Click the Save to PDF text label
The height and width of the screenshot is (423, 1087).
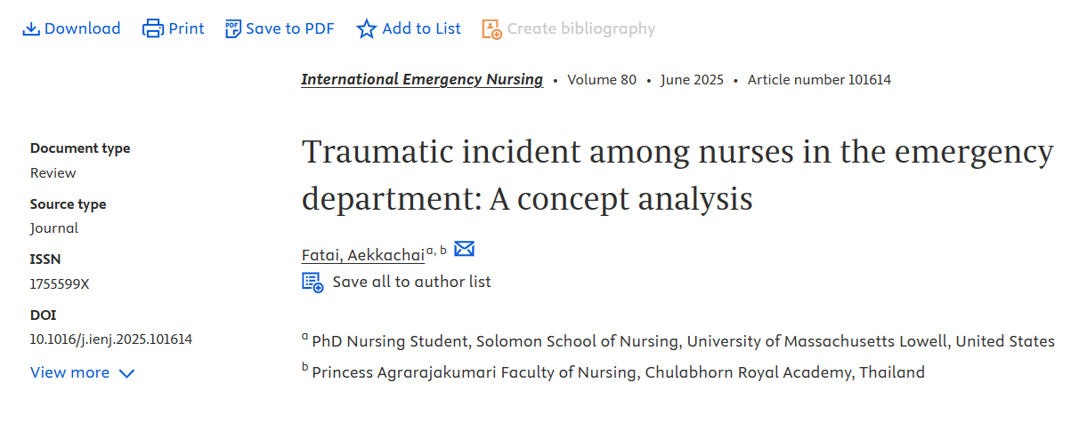[x=290, y=28]
